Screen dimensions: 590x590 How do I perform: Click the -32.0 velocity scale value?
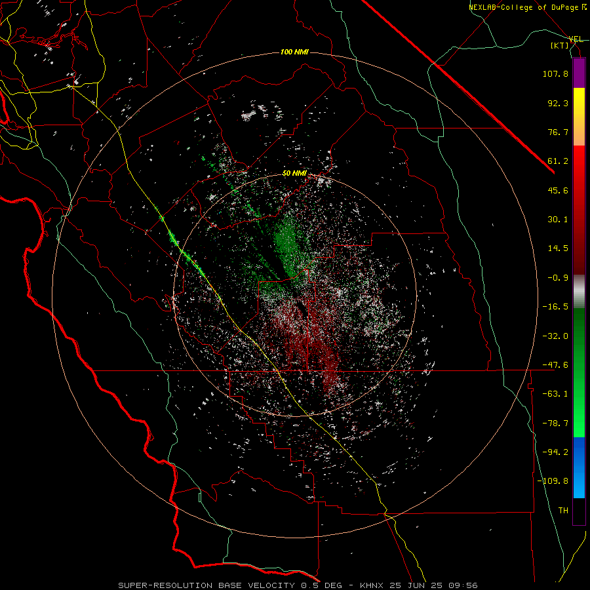coord(555,336)
